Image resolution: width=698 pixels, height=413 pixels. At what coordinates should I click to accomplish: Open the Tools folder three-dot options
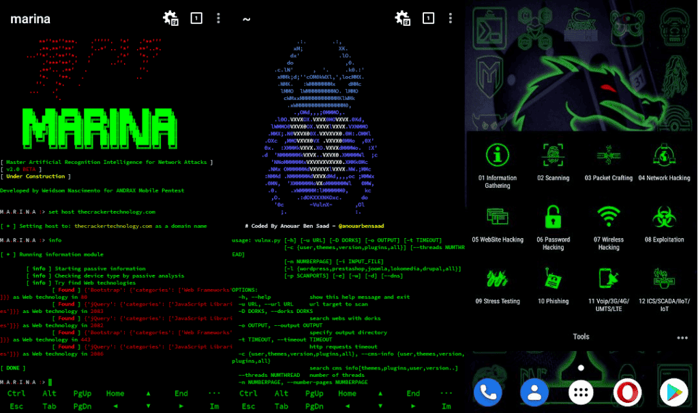pos(682,338)
